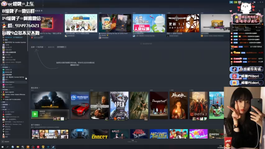Select Human Fall Flat in the sidebar

coord(14,77)
